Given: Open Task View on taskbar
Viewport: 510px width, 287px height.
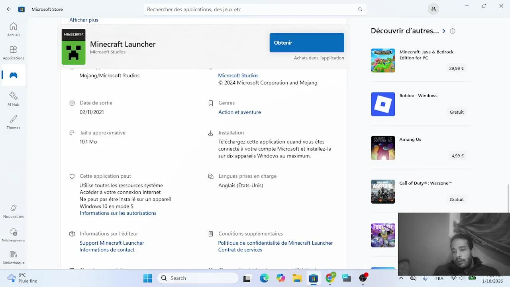Looking at the screenshot, I should pos(247,278).
